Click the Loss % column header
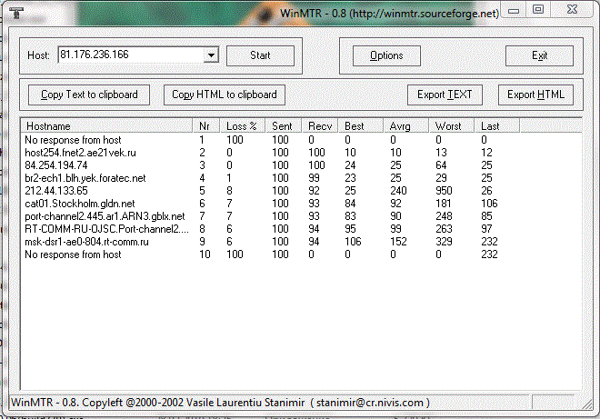Image resolution: width=600 pixels, height=419 pixels. click(242, 126)
